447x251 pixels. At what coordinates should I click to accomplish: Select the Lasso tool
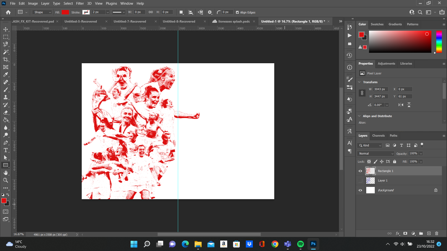[6, 44]
